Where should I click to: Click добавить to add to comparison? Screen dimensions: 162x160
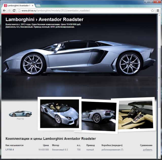click(x=148, y=150)
